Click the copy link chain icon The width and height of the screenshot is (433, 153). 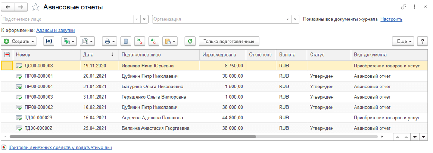[404, 7]
